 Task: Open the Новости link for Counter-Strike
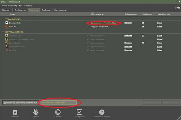click(x=128, y=23)
